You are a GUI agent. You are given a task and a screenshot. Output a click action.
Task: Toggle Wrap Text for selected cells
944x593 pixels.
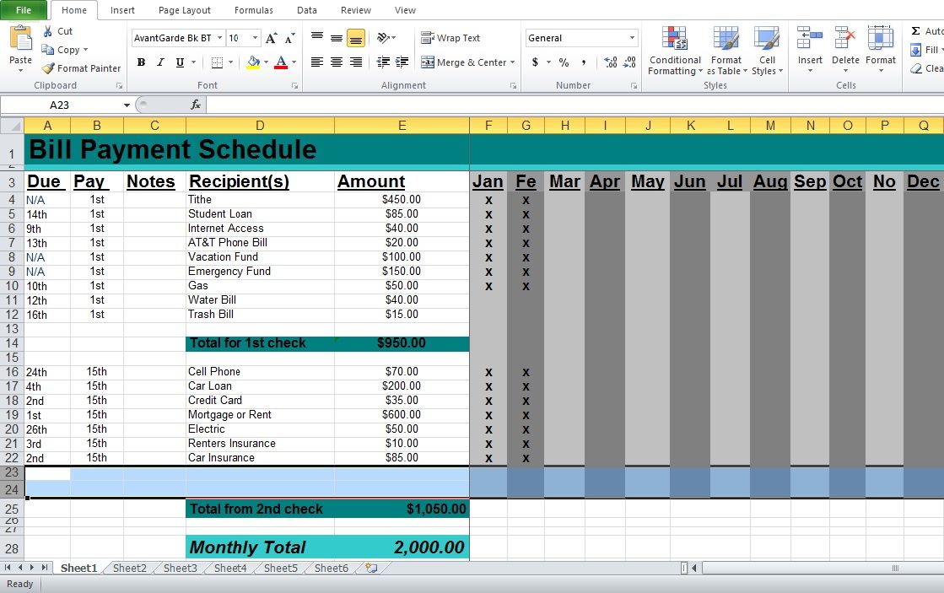(x=451, y=38)
